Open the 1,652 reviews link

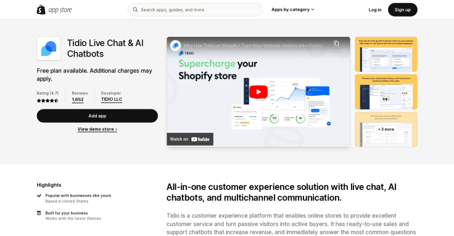click(x=78, y=100)
